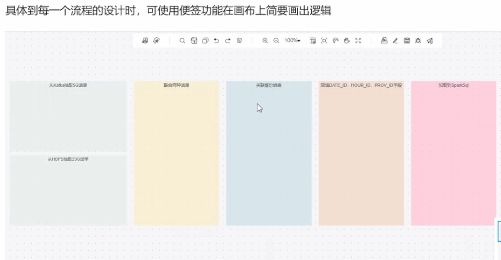Redo the last canvas action
This screenshot has height=260, width=501.
click(228, 41)
